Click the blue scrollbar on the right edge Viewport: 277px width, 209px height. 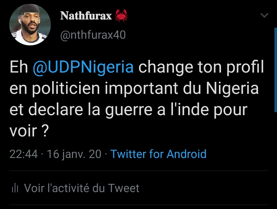pyautogui.click(x=275, y=69)
